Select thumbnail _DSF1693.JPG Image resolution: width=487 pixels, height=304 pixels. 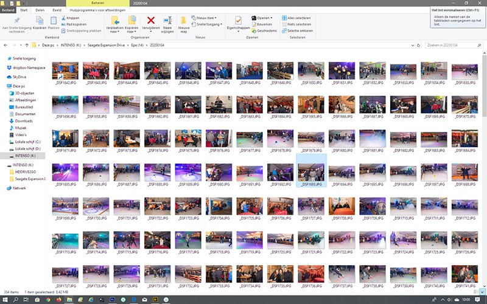coord(311,171)
